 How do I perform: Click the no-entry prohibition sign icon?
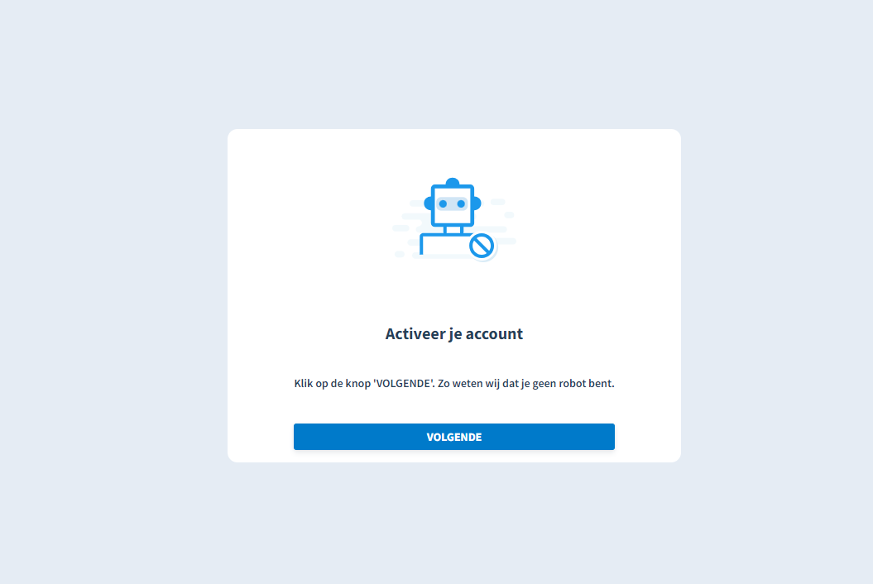pyautogui.click(x=482, y=246)
